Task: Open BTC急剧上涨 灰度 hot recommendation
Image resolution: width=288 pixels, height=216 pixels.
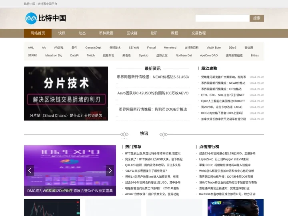Action: (x=153, y=153)
